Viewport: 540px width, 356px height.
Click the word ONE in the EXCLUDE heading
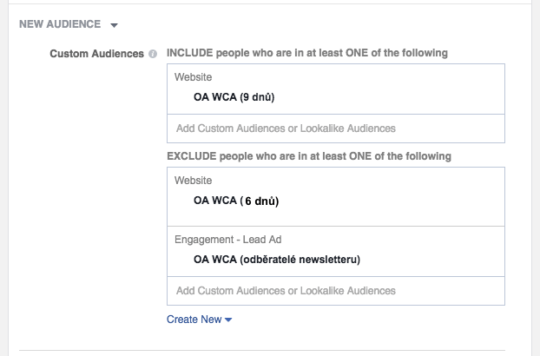click(x=360, y=156)
